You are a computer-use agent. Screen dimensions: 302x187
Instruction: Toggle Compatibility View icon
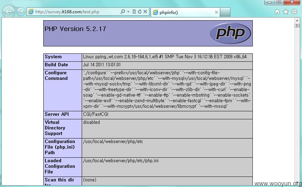point(134,12)
